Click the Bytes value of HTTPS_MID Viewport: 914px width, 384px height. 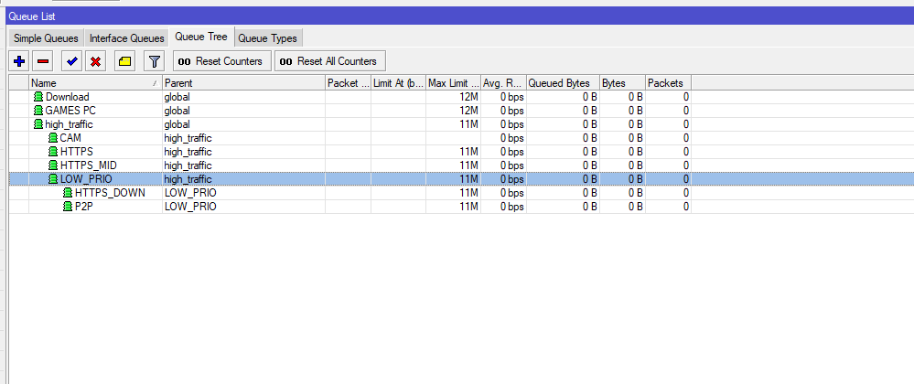point(635,165)
